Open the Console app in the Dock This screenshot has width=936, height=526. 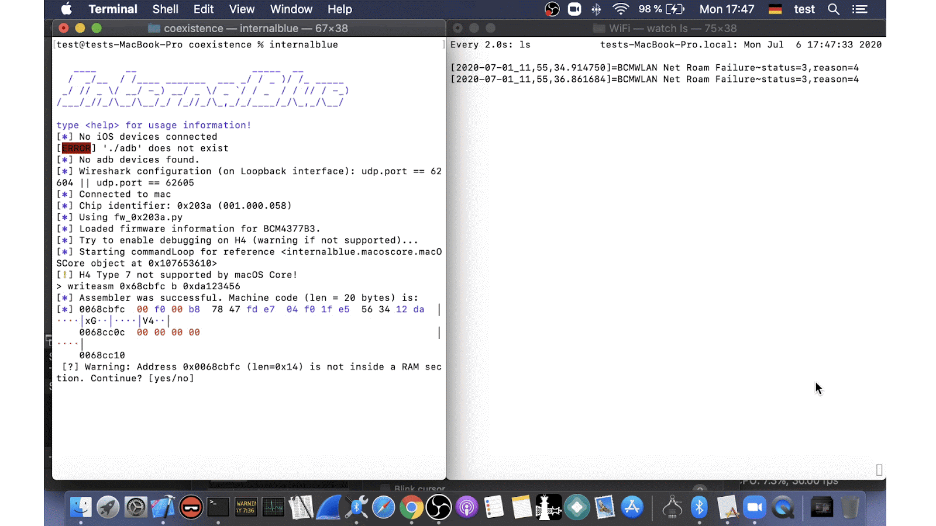[246, 507]
